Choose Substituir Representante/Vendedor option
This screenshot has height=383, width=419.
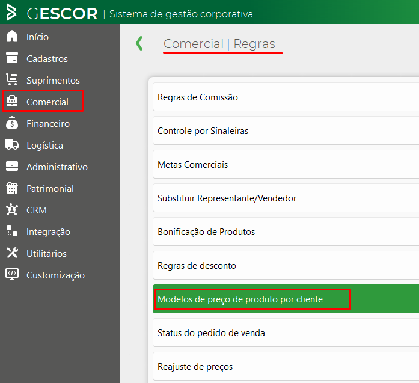point(286,198)
